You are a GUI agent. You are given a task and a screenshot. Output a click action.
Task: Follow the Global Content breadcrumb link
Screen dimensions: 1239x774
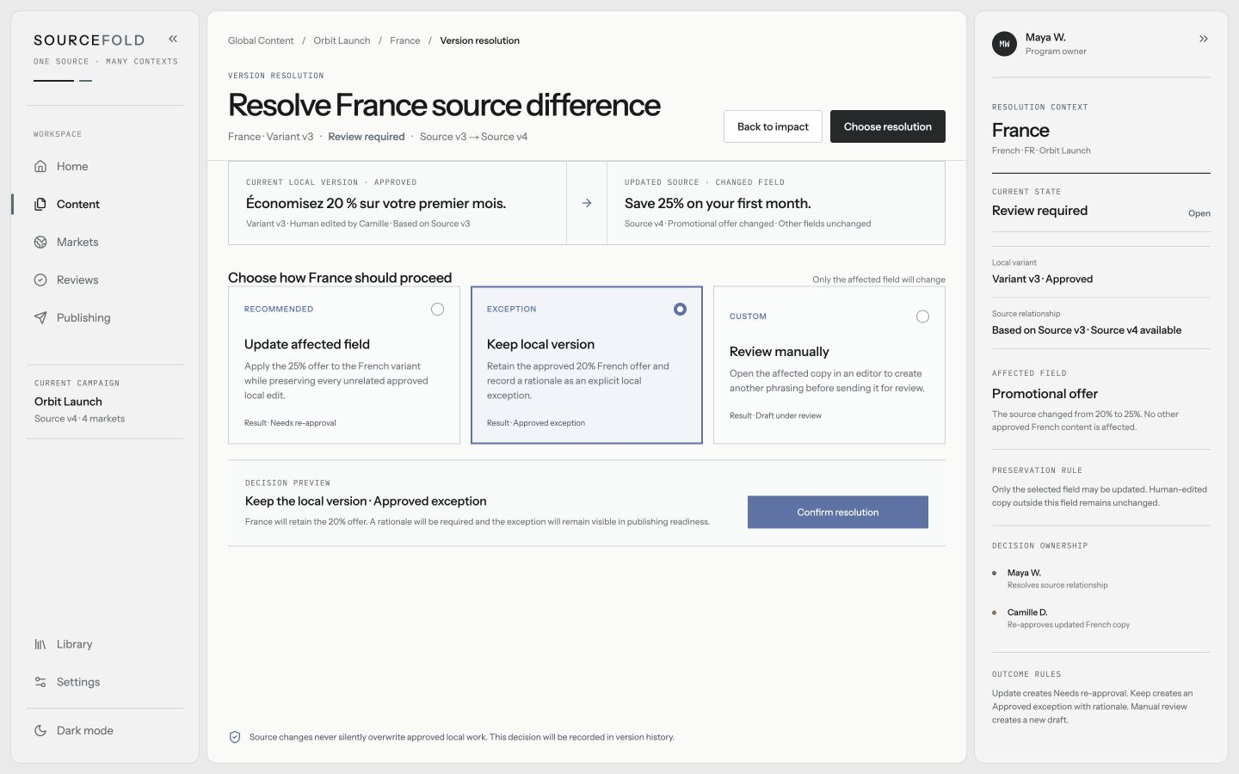click(x=261, y=40)
